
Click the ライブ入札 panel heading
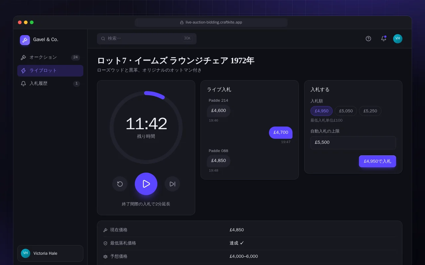point(219,89)
